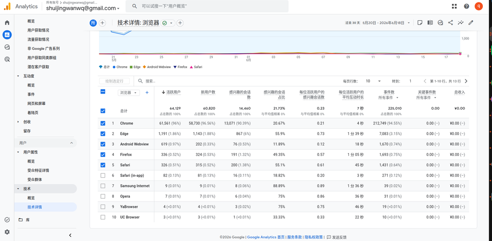The height and width of the screenshot is (241, 492).
Task: Open the Google Analytics 首页 footer link
Action: pos(266,237)
